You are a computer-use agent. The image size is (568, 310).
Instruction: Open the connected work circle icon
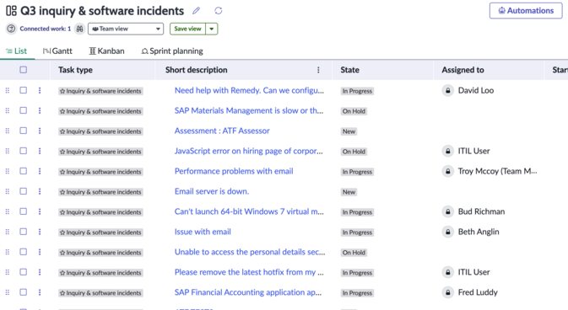(11, 29)
